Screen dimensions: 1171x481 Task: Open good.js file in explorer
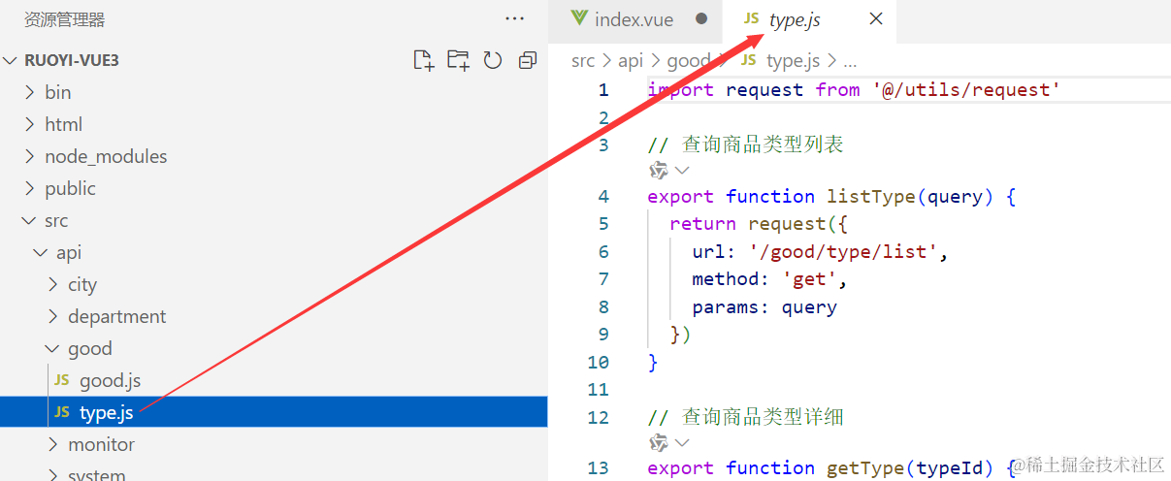pyautogui.click(x=110, y=380)
